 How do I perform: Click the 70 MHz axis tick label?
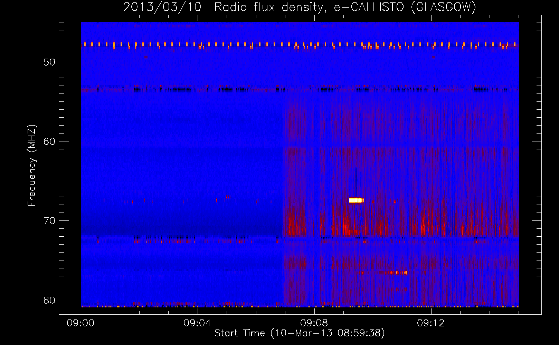pyautogui.click(x=49, y=221)
